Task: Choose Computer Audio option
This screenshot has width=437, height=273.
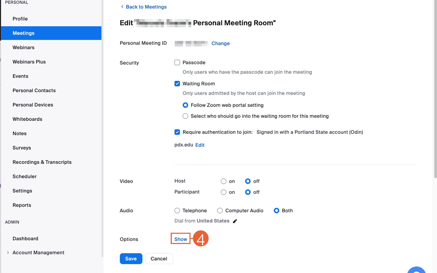Action: (220, 211)
